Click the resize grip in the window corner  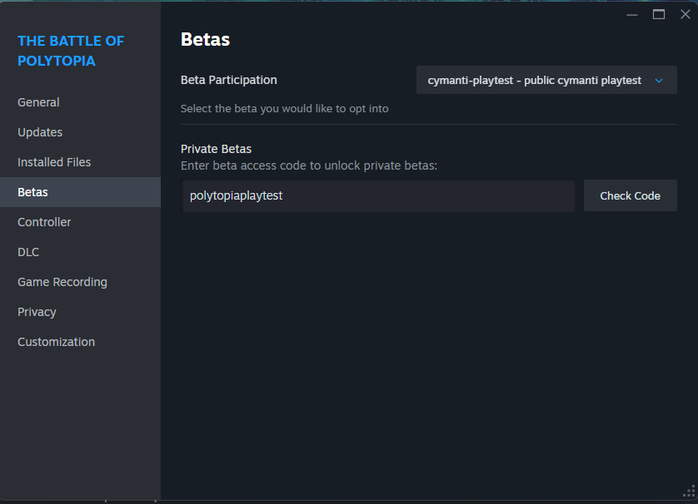pos(688,492)
